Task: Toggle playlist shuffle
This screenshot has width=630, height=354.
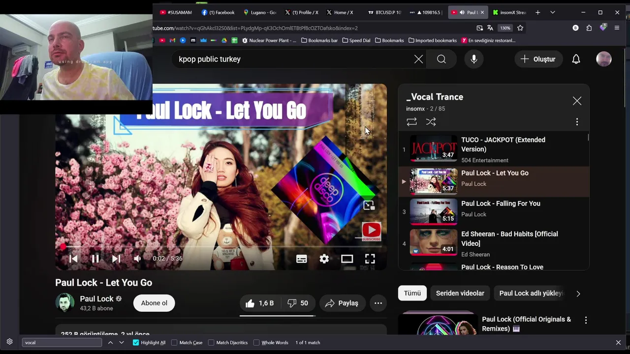Action: click(x=431, y=122)
